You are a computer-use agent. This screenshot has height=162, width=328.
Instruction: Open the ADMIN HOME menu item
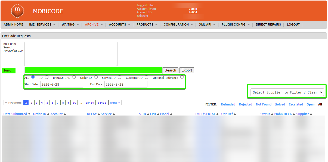coord(13,24)
